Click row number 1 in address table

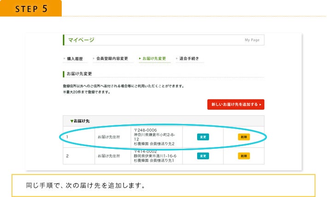[x=67, y=137]
